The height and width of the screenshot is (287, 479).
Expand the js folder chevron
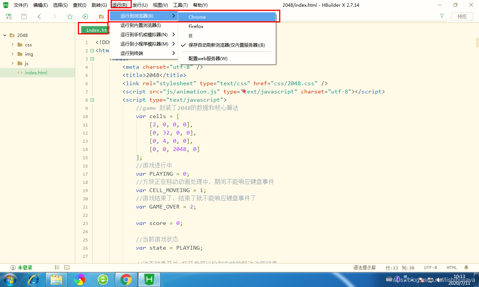click(x=12, y=63)
